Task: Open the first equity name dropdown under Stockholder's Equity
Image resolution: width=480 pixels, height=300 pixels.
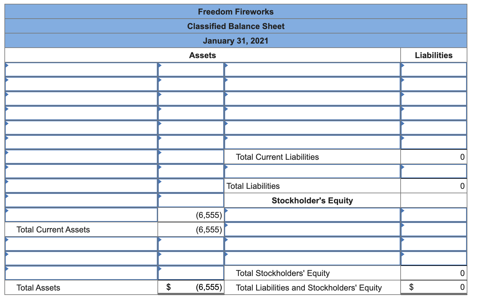Action: tap(312, 215)
